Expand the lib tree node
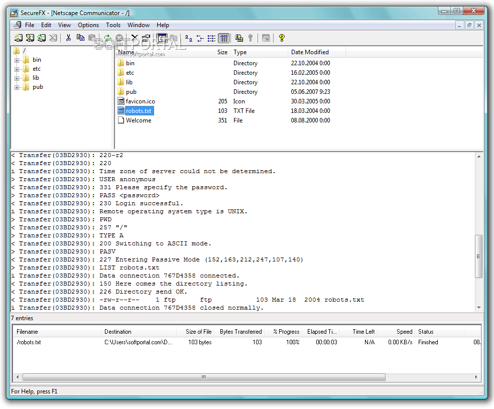The height and width of the screenshot is (409, 494). (17, 78)
